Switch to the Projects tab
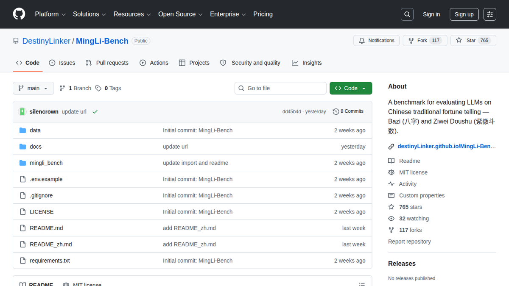 tap(194, 63)
